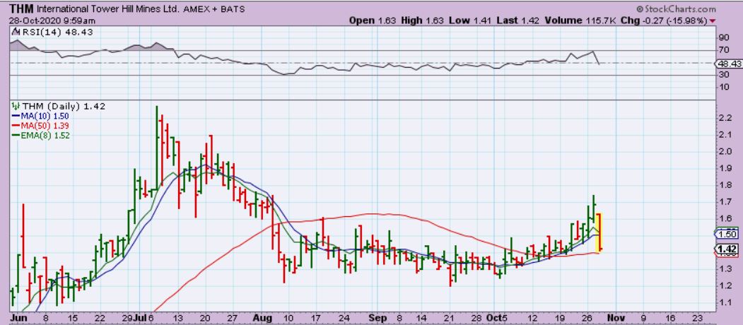Click the bar icon before THM (Daily)

(15, 107)
